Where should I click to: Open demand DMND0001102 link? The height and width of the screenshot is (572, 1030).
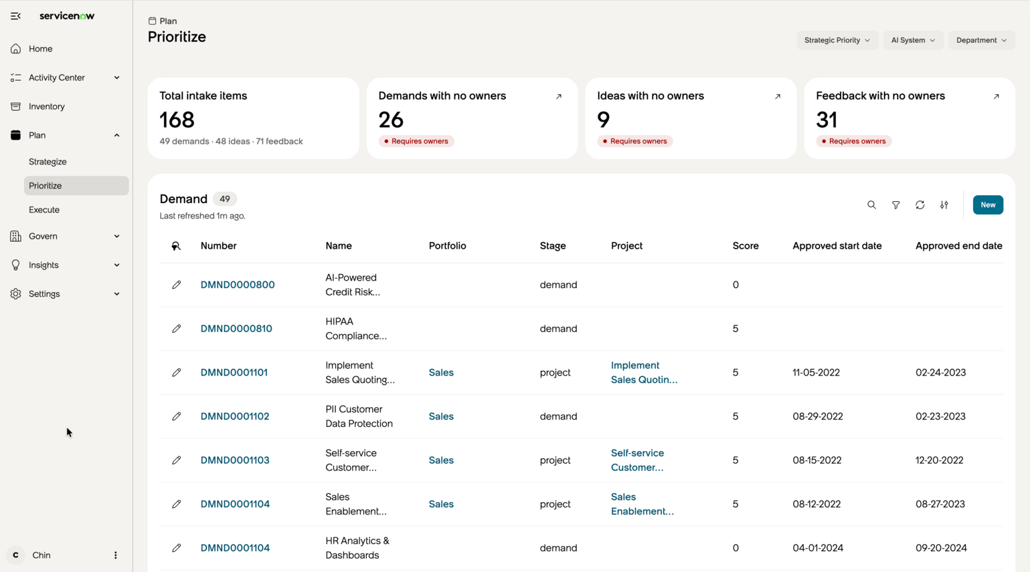(x=235, y=416)
